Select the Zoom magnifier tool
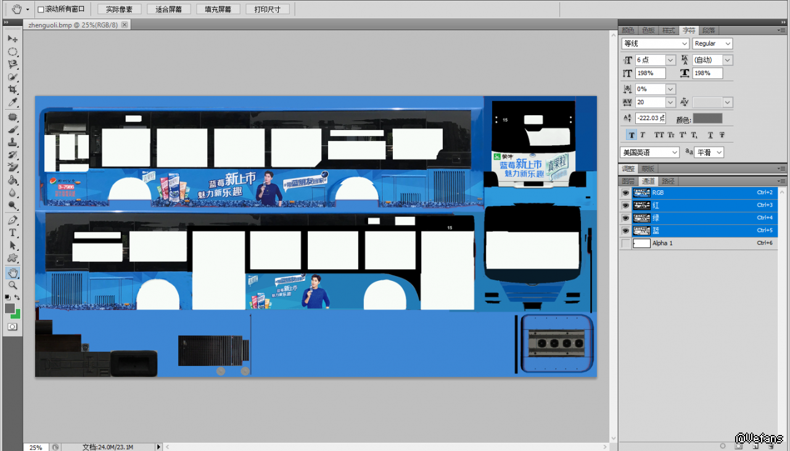 pyautogui.click(x=12, y=285)
